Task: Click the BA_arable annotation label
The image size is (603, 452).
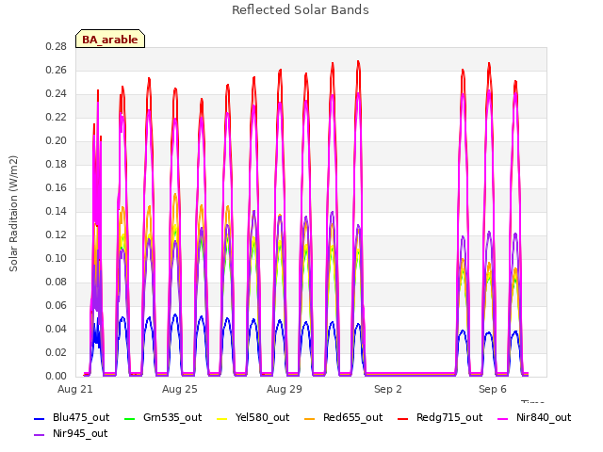Action: point(110,39)
